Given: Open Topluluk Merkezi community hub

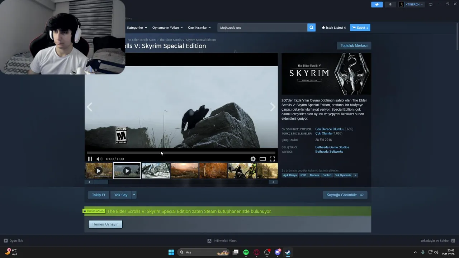Looking at the screenshot, I should pos(354,46).
